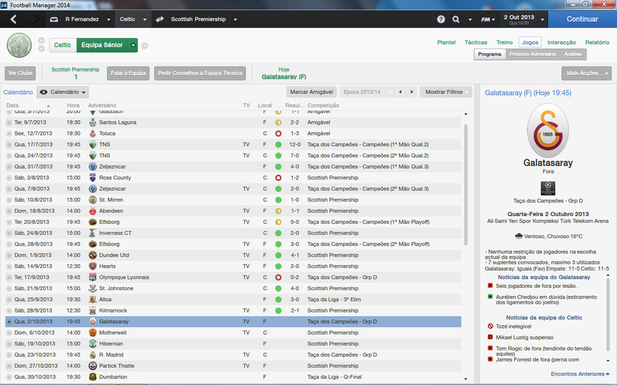Select radio button for Ter, 9/7/2013 row
This screenshot has width=617, height=385.
tap(9, 123)
